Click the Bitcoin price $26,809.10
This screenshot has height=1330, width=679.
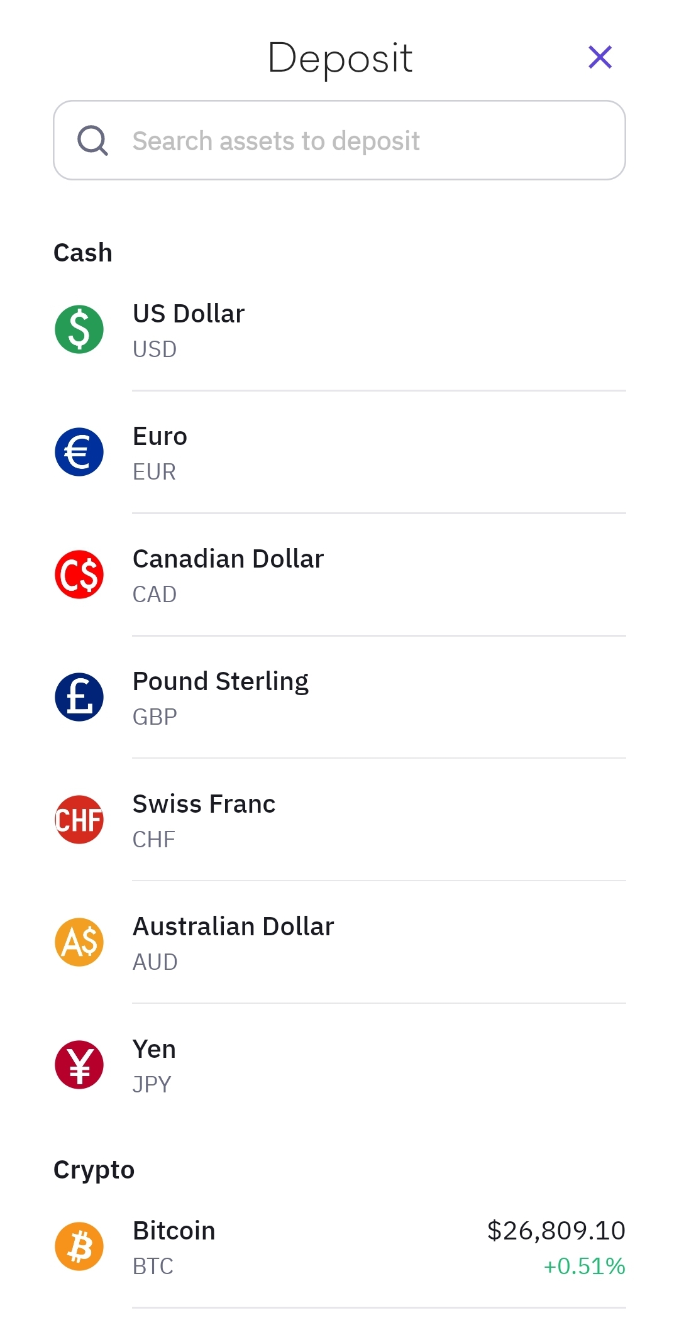(556, 1231)
